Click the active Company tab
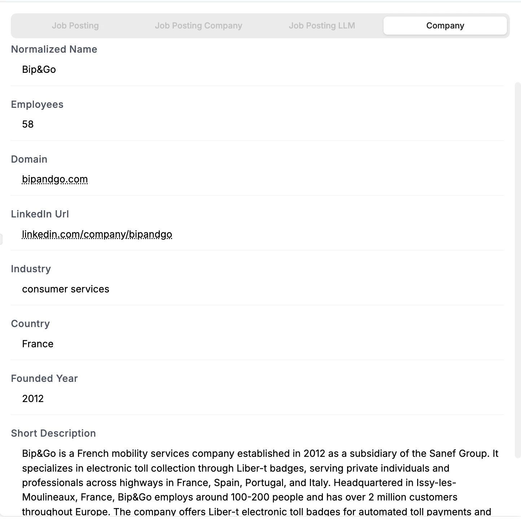This screenshot has height=525, width=521. [445, 26]
